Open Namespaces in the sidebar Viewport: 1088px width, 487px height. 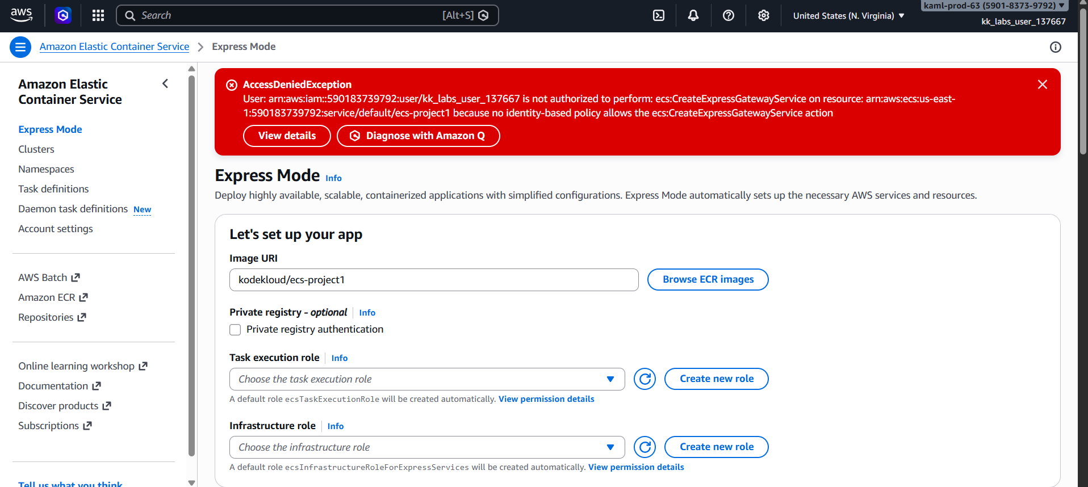tap(46, 169)
